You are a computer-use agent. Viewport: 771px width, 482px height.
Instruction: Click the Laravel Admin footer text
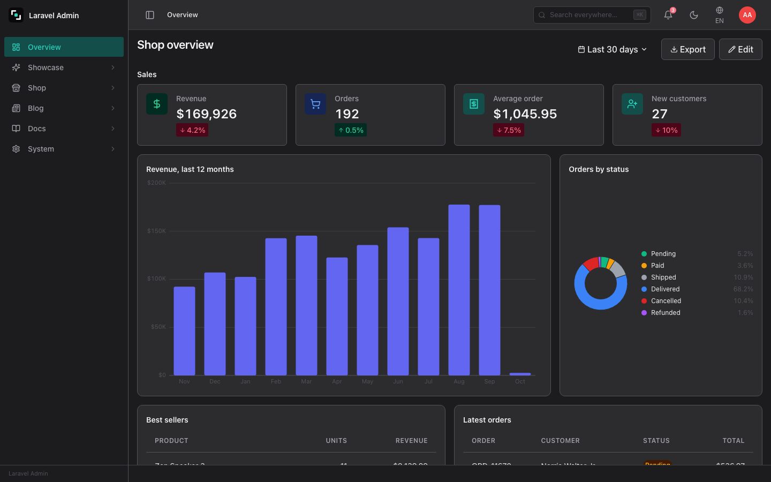28,473
